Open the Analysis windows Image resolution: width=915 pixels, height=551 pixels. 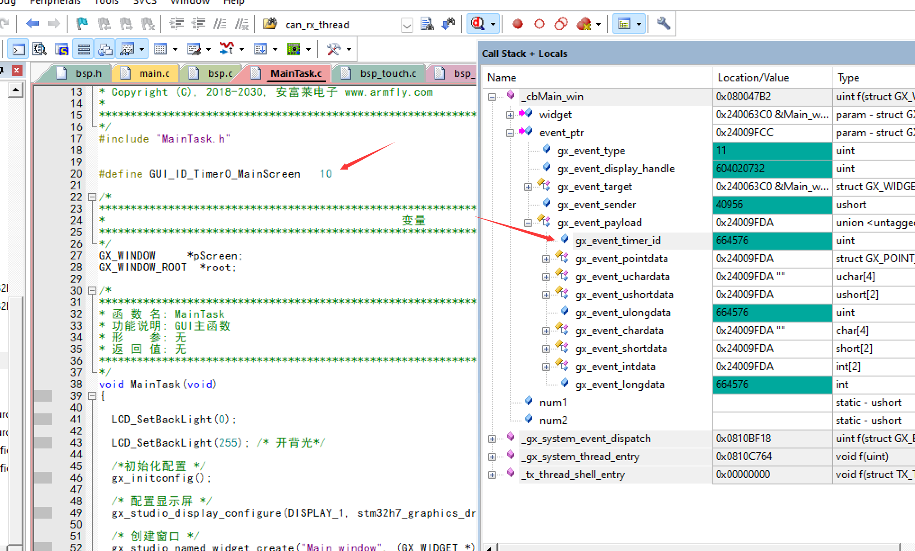pyautogui.click(x=226, y=49)
